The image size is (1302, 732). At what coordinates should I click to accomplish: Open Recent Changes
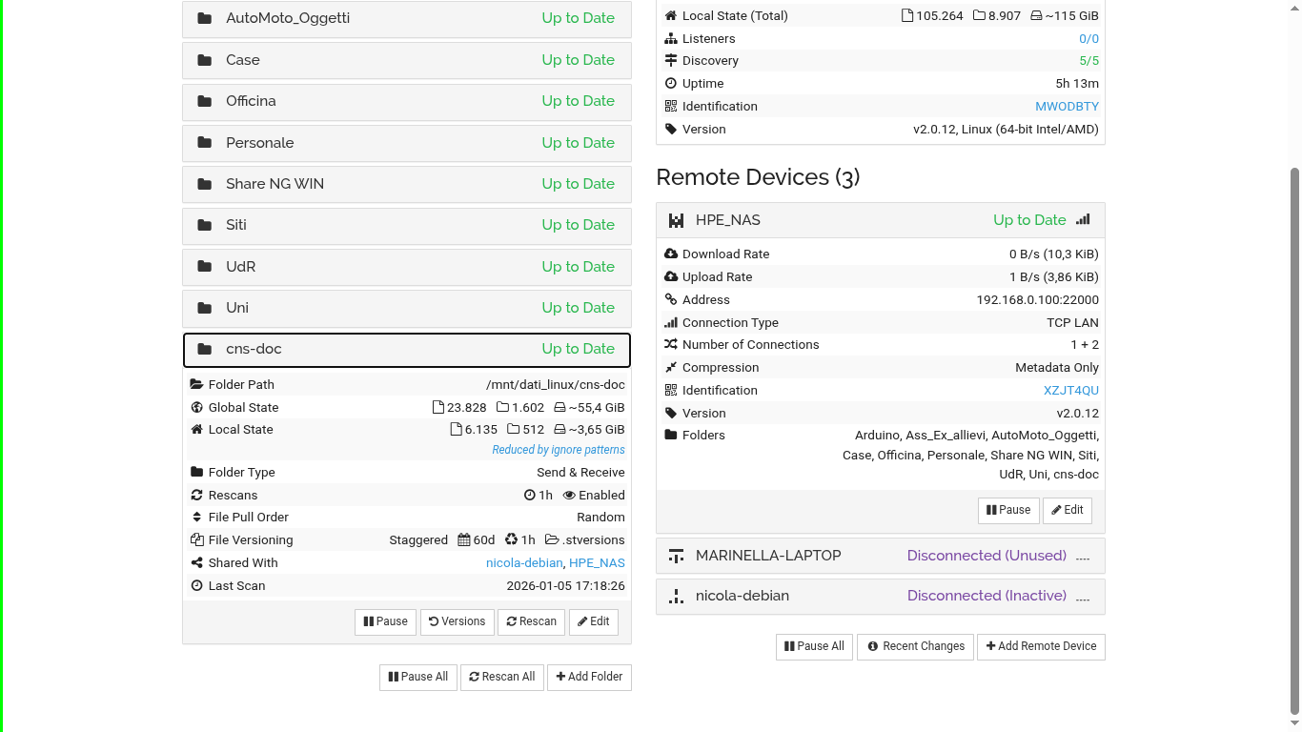[x=915, y=646]
